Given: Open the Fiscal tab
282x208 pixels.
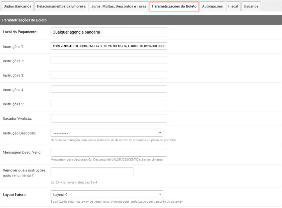Looking at the screenshot, I should [233, 6].
